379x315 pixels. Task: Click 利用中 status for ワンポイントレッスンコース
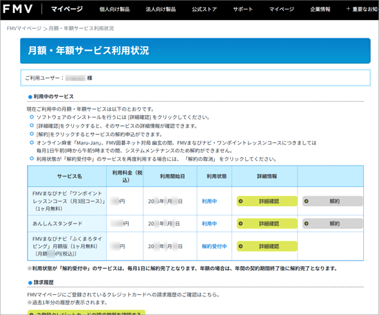[x=209, y=201]
